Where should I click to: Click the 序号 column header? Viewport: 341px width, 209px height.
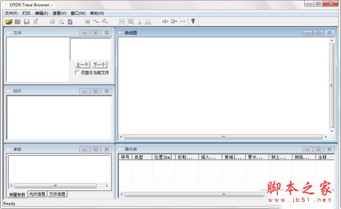pos(125,157)
